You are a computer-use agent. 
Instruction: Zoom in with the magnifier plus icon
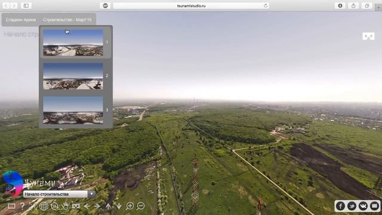pos(130,206)
